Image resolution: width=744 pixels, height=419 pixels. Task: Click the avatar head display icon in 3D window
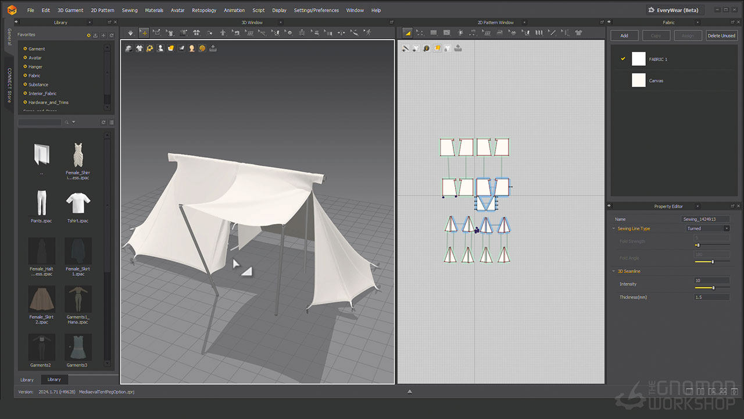pyautogui.click(x=192, y=48)
